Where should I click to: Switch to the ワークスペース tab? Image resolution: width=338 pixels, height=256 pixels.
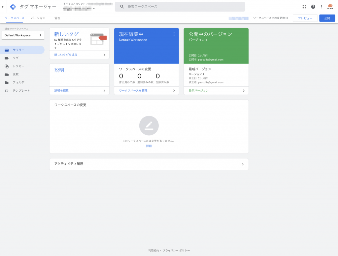15,18
